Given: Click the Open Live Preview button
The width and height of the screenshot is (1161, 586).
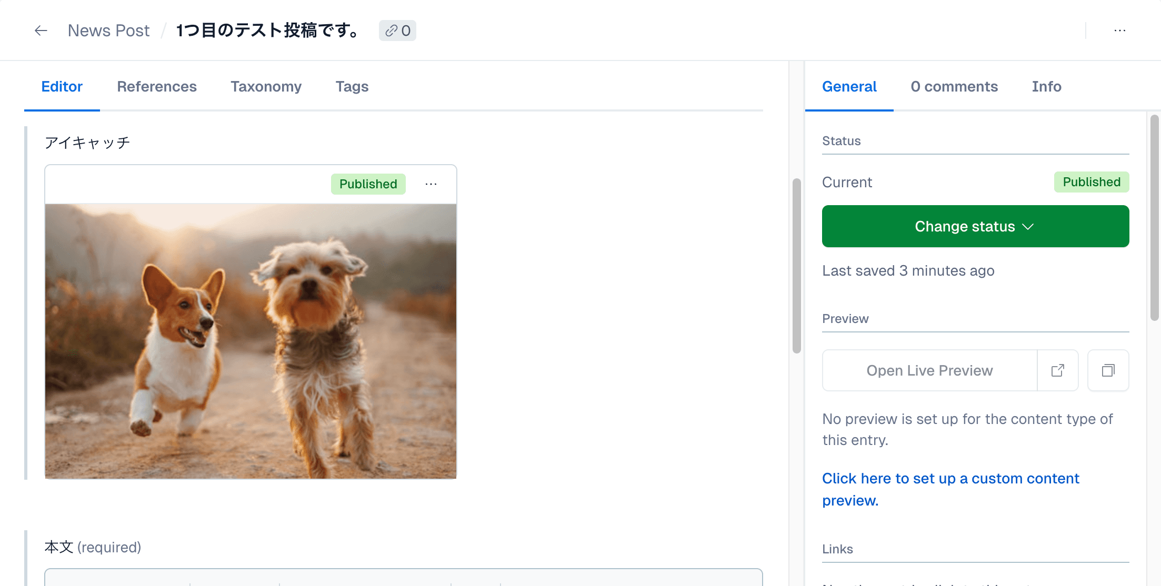Looking at the screenshot, I should coord(929,370).
